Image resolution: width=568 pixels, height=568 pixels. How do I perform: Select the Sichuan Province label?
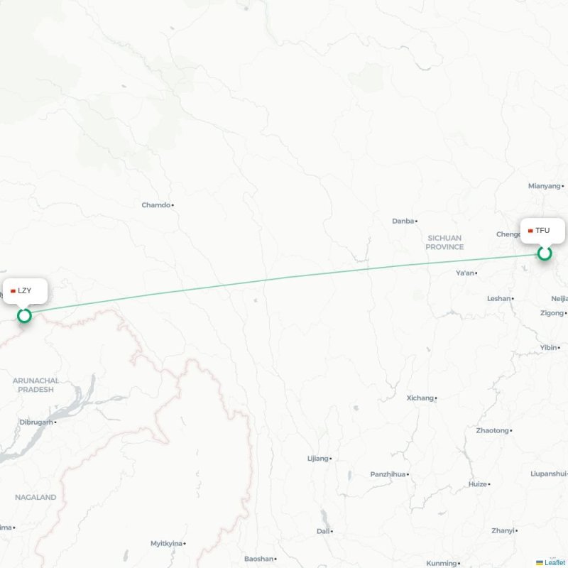[x=444, y=242]
